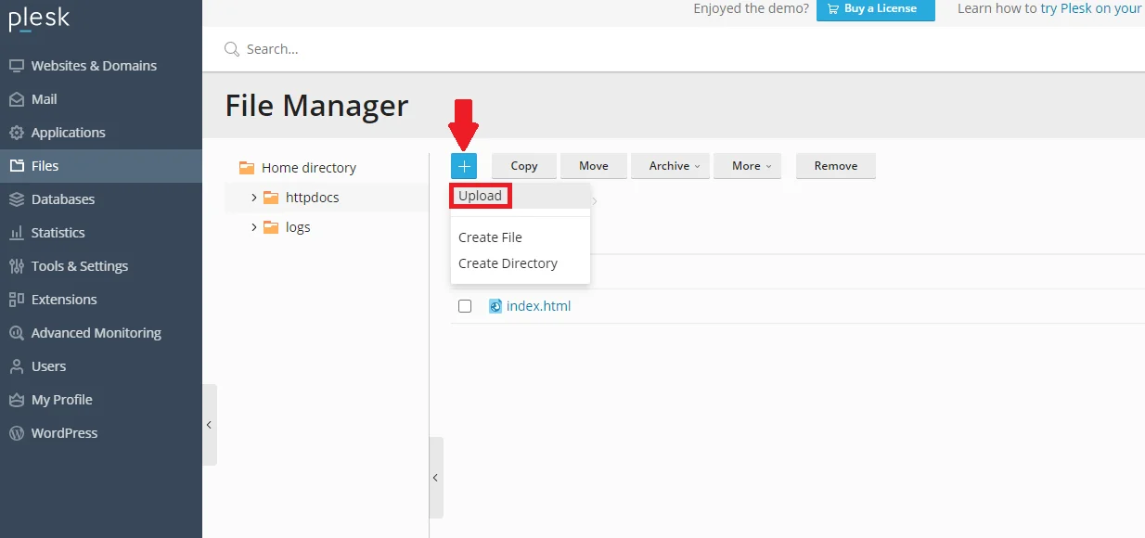Collapse the left sidebar with arrow handle
Screen dimensions: 1145x538
[x=209, y=425]
